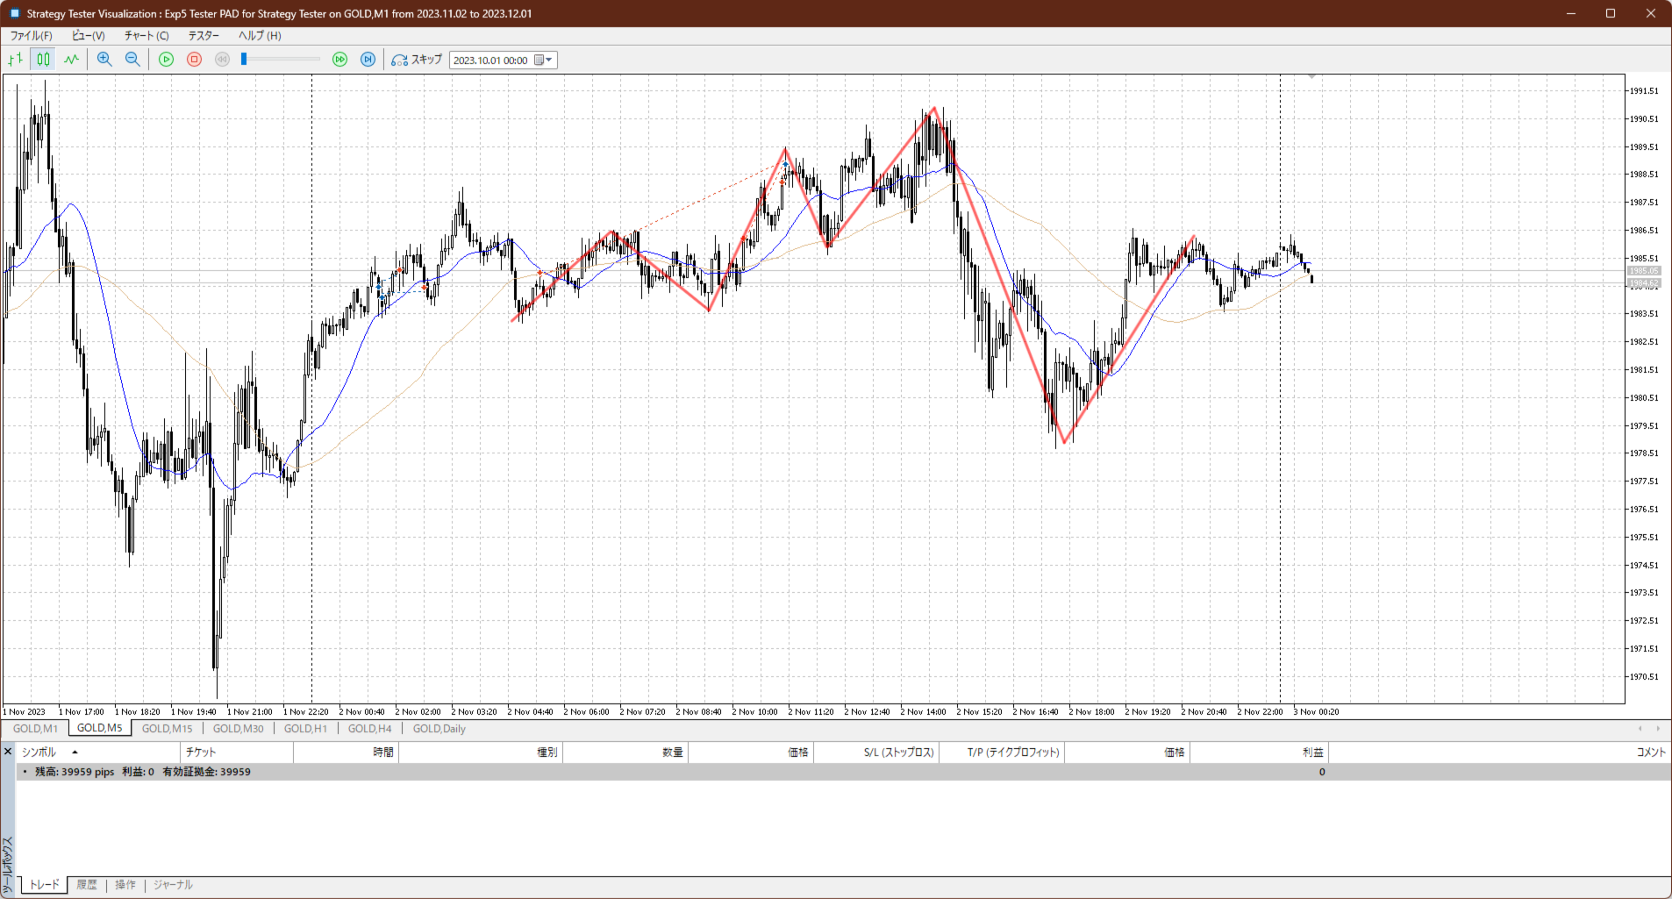
Task: Click the スキップ skip button
Action: point(417,60)
